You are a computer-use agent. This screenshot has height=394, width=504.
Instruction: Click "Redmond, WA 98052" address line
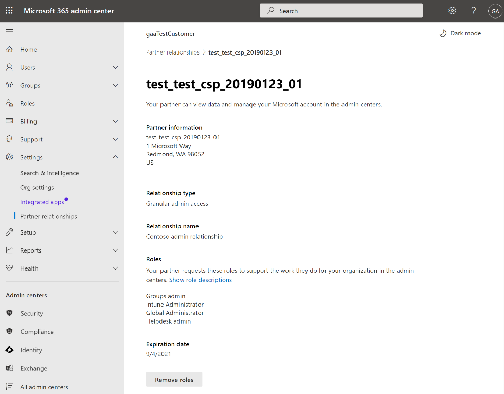(175, 154)
